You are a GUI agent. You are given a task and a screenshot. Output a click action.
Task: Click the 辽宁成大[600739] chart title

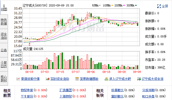click(x=35, y=5)
